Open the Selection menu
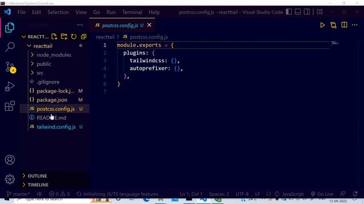 (x=58, y=12)
